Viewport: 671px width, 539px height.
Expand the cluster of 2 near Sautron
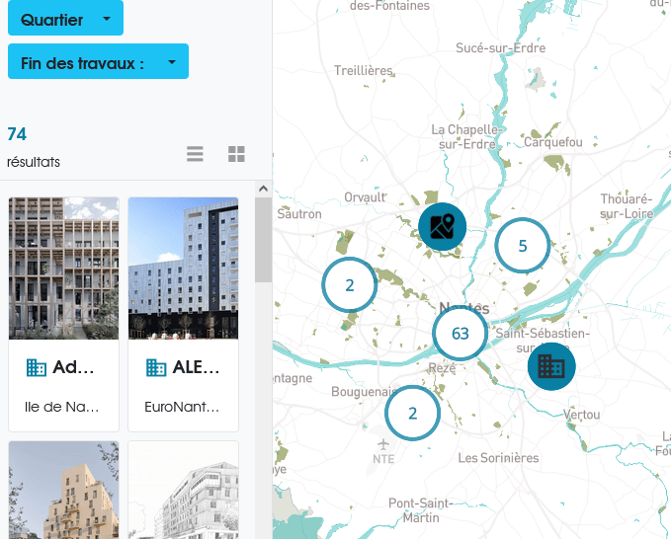click(350, 285)
